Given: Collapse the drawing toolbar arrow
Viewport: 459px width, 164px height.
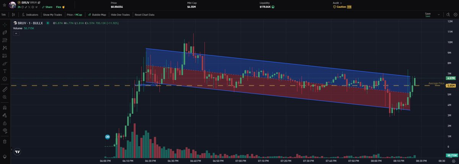Looking at the screenshot, I should [x=11, y=150].
